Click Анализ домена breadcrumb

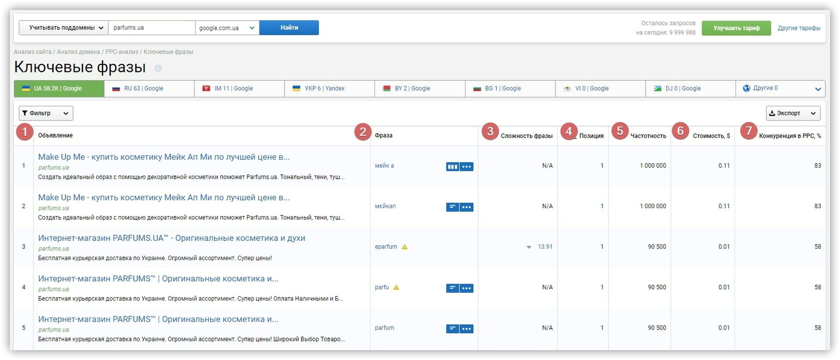(x=78, y=52)
